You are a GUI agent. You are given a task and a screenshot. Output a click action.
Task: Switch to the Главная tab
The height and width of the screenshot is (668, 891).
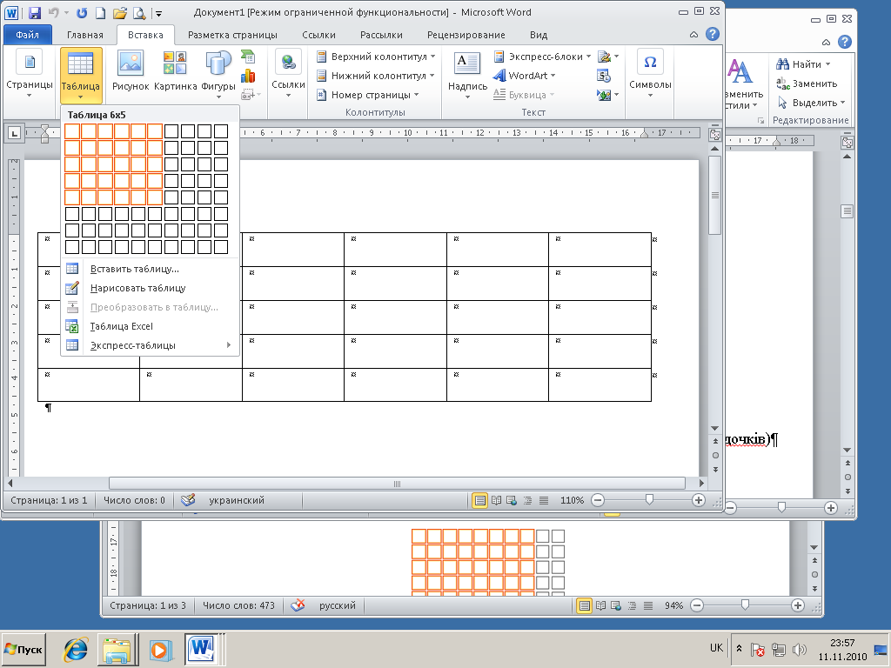coord(85,35)
